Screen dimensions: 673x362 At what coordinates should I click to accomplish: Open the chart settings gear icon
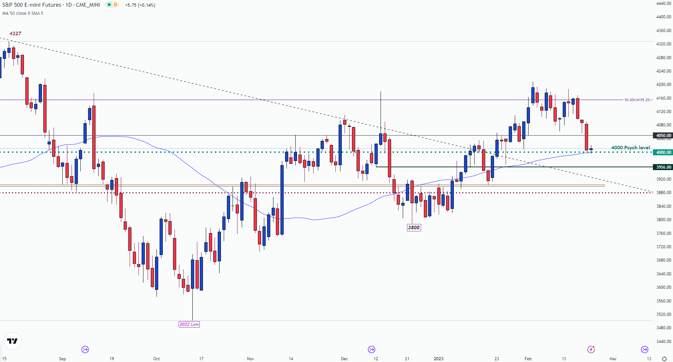pyautogui.click(x=664, y=359)
